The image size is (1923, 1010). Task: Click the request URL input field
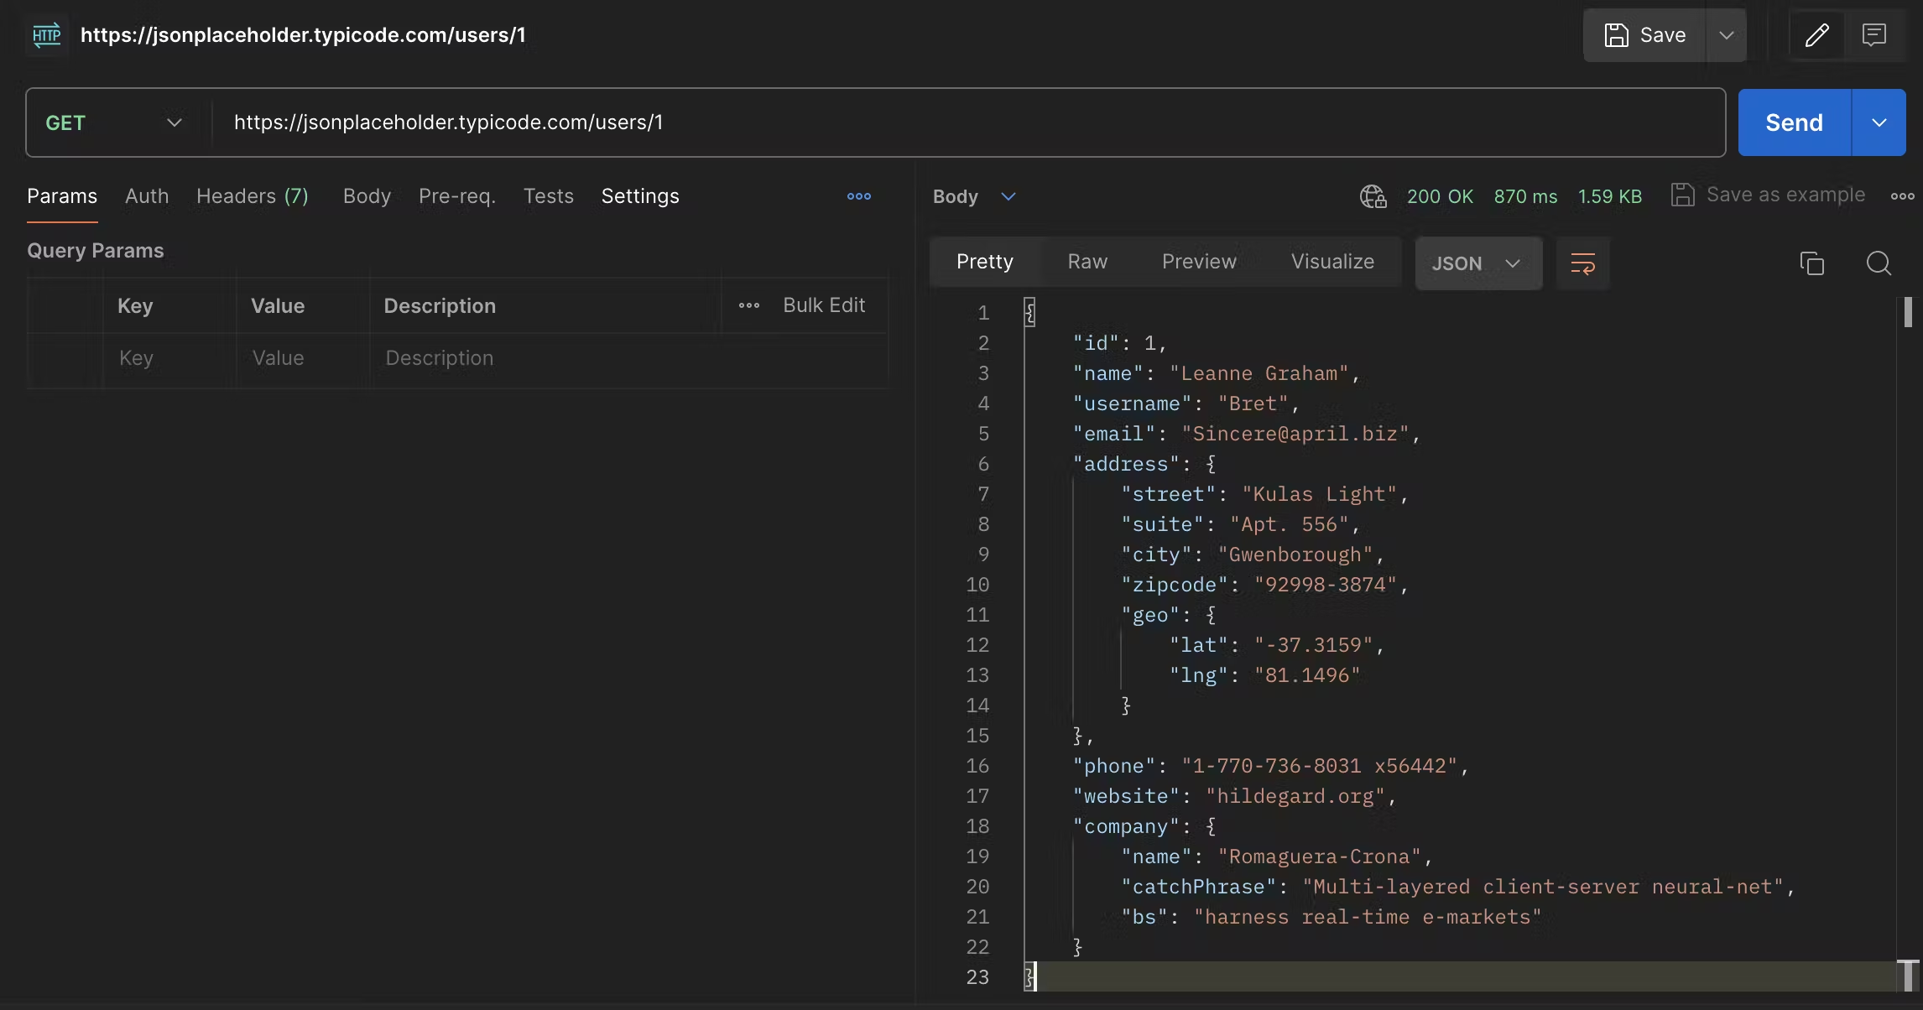969,122
